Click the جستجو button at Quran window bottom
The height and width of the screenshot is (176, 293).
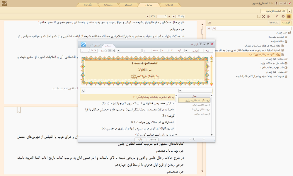click(x=153, y=139)
